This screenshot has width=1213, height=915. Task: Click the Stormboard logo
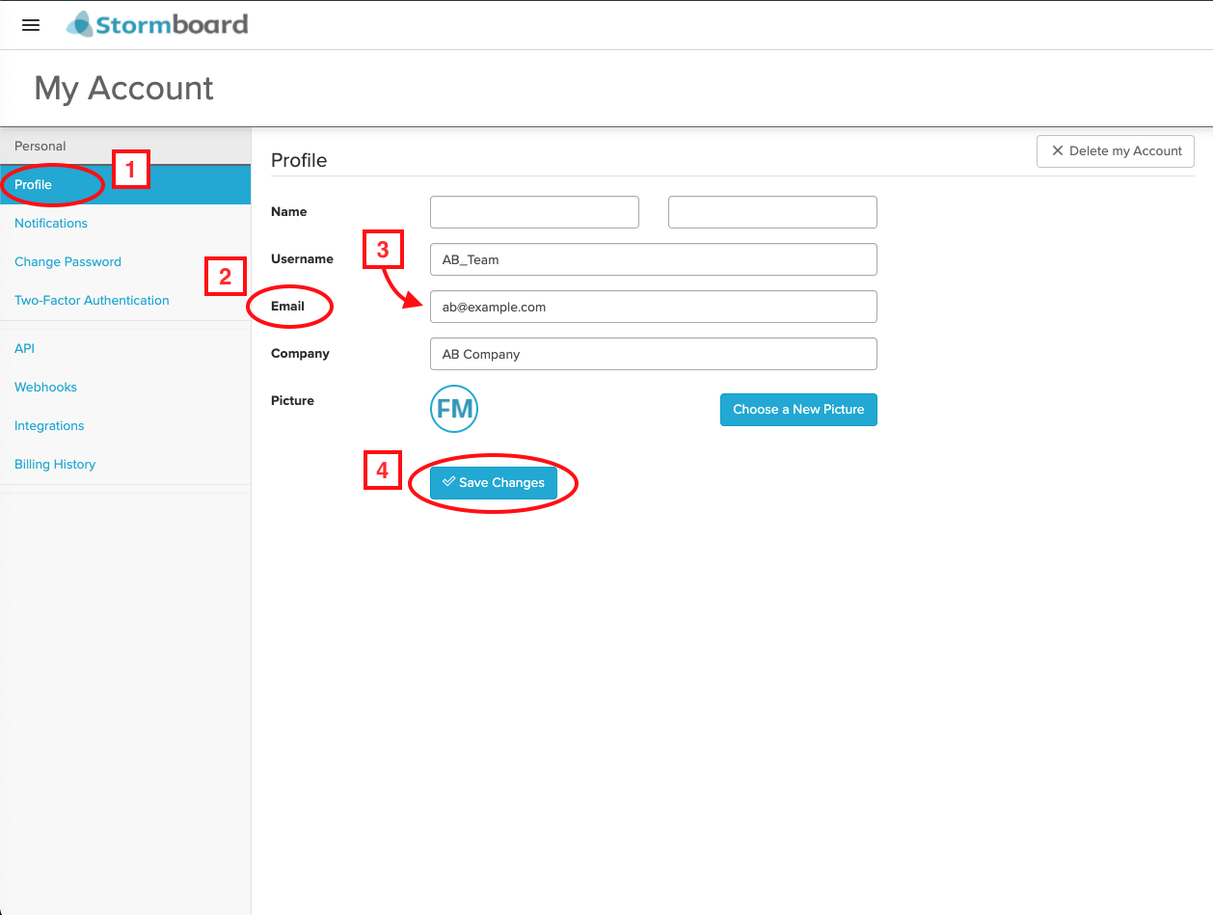(x=157, y=24)
